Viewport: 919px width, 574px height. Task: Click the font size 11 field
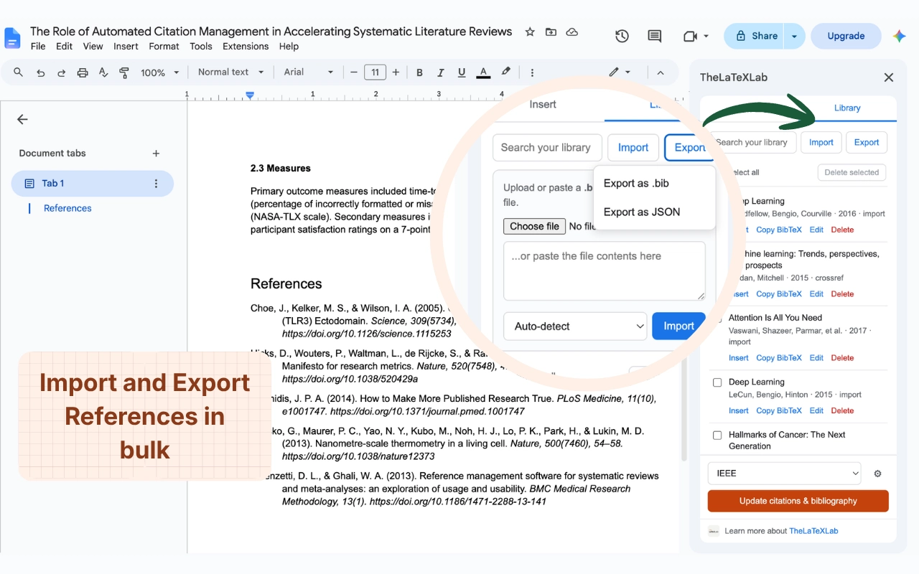coord(375,72)
